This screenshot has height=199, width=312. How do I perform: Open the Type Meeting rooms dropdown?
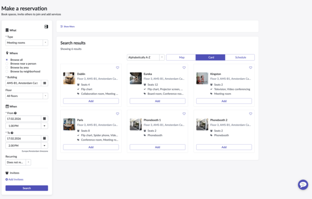tap(27, 42)
